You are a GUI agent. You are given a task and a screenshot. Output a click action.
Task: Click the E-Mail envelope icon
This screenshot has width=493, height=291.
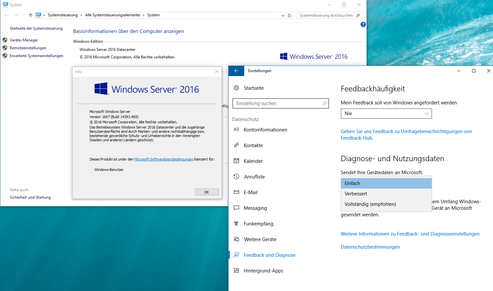click(236, 192)
